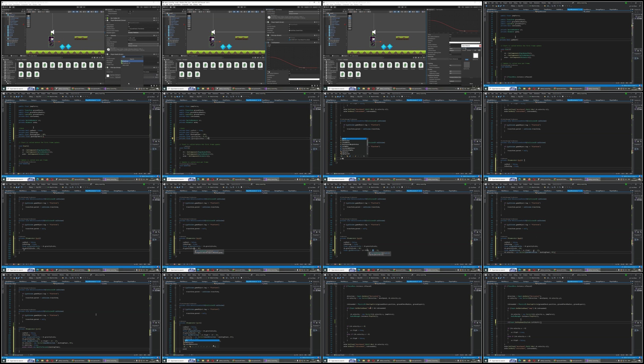The image size is (644, 364).
Task: Pick the white Sprites-Default material thumbnail
Action: tap(476, 55)
